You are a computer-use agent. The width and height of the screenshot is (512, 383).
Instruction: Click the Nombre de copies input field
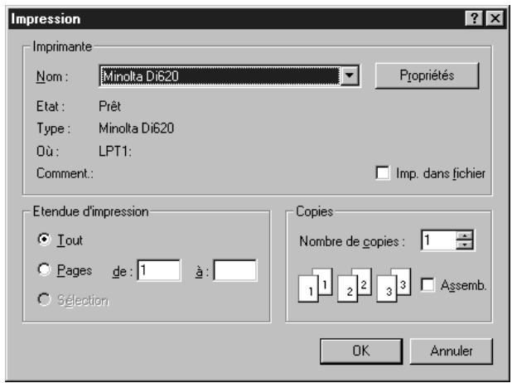[439, 240]
